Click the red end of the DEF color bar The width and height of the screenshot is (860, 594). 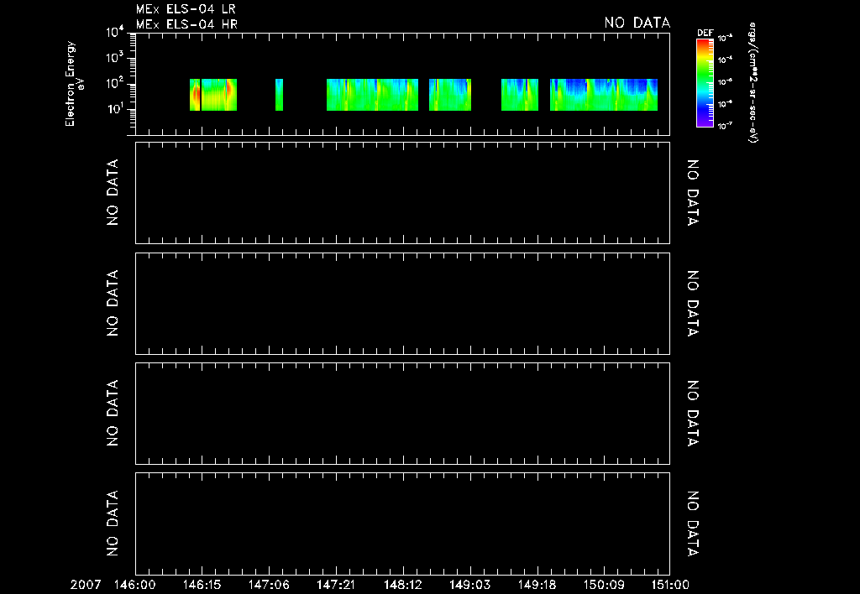(x=705, y=44)
